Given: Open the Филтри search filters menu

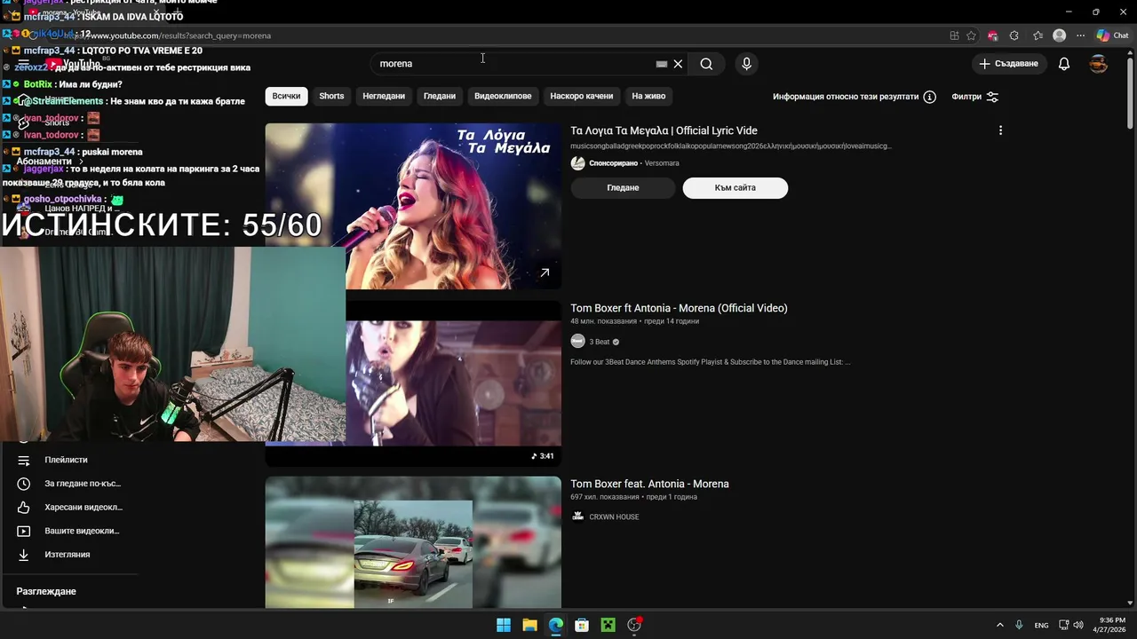Looking at the screenshot, I should click(x=975, y=97).
